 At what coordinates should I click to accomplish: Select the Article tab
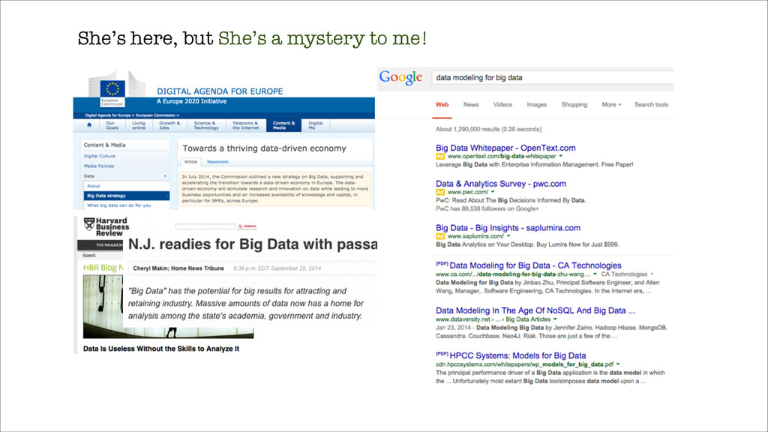point(190,162)
